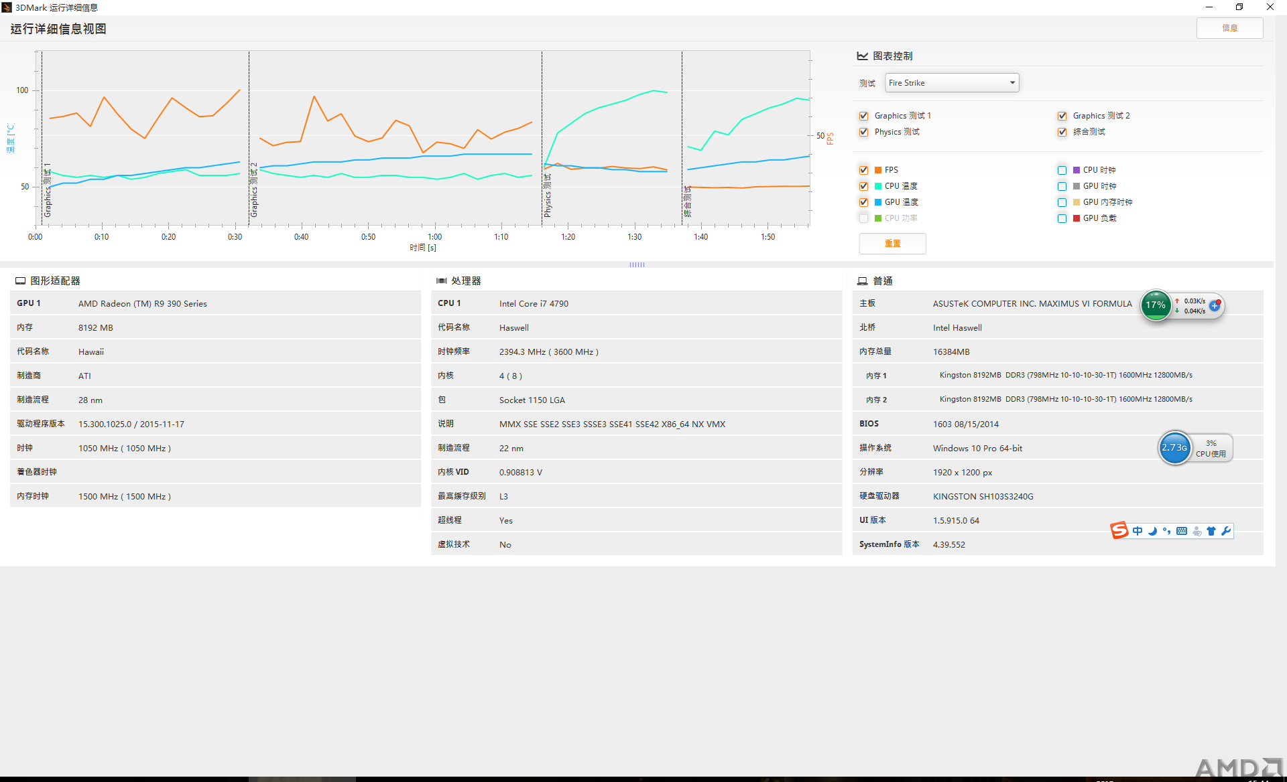The height and width of the screenshot is (782, 1287).
Task: Open the skin shirt icon on Sogou toolbar
Action: [x=1211, y=531]
